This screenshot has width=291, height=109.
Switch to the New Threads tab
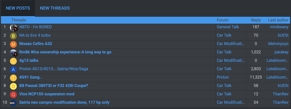55,8
